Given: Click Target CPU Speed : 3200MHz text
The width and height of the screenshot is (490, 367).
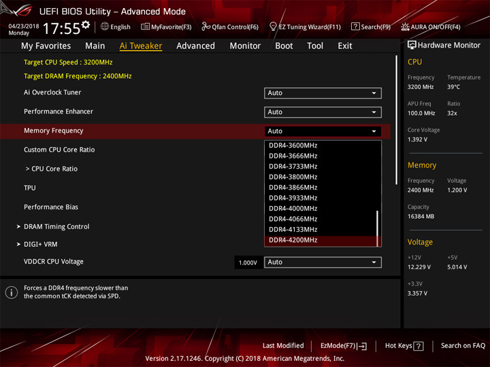Looking at the screenshot, I should [68, 62].
